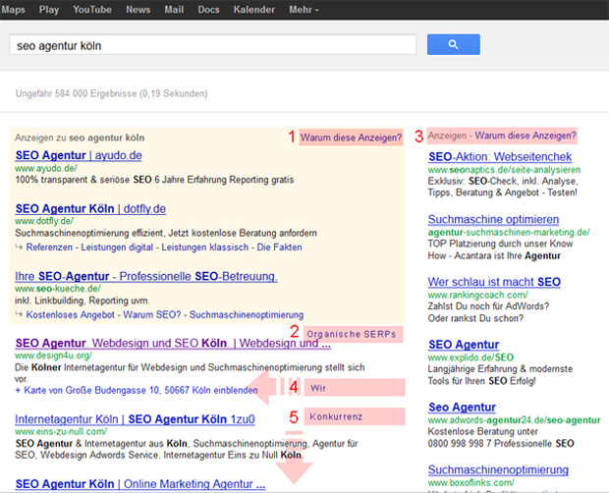The image size is (609, 493).
Task: Open Kalender in top bar
Action: pyautogui.click(x=254, y=9)
